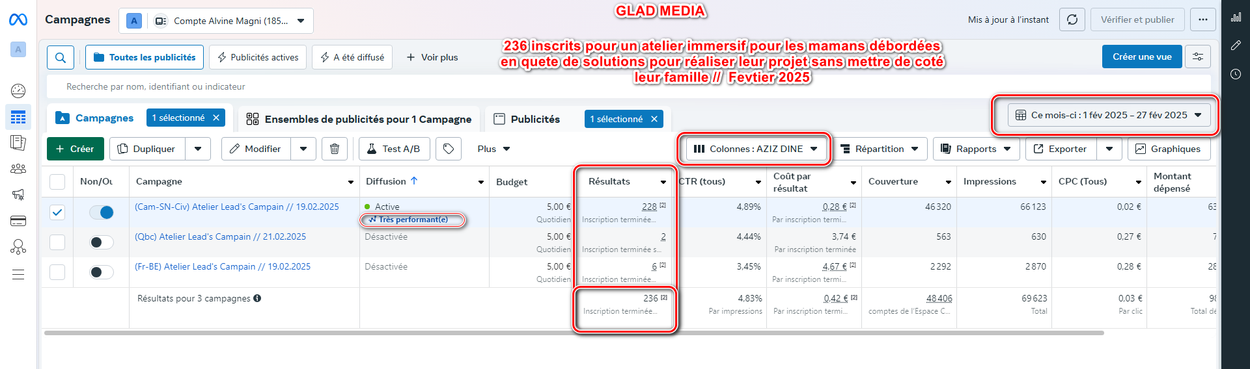Click the info icon next to Résultats pour 3 campagnes

coord(257,298)
